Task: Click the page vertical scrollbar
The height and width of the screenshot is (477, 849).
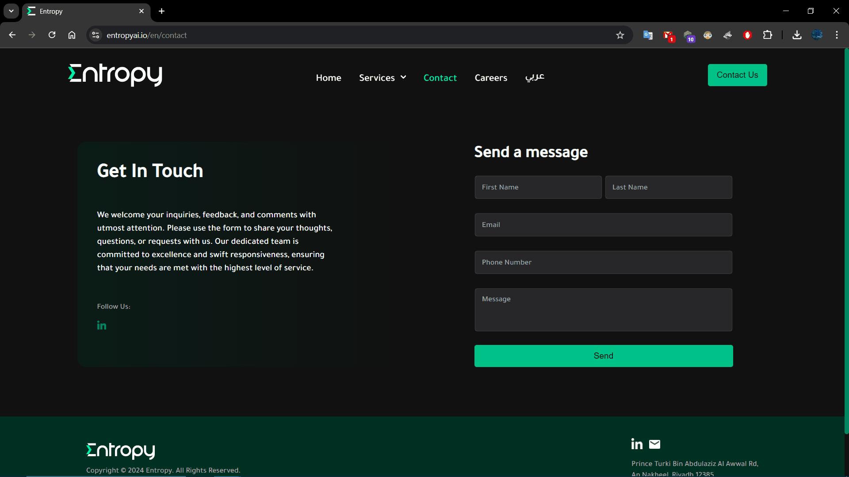Action: pyautogui.click(x=846, y=241)
